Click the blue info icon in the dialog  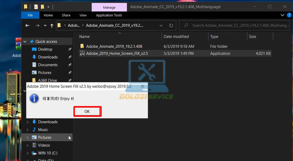(34, 98)
